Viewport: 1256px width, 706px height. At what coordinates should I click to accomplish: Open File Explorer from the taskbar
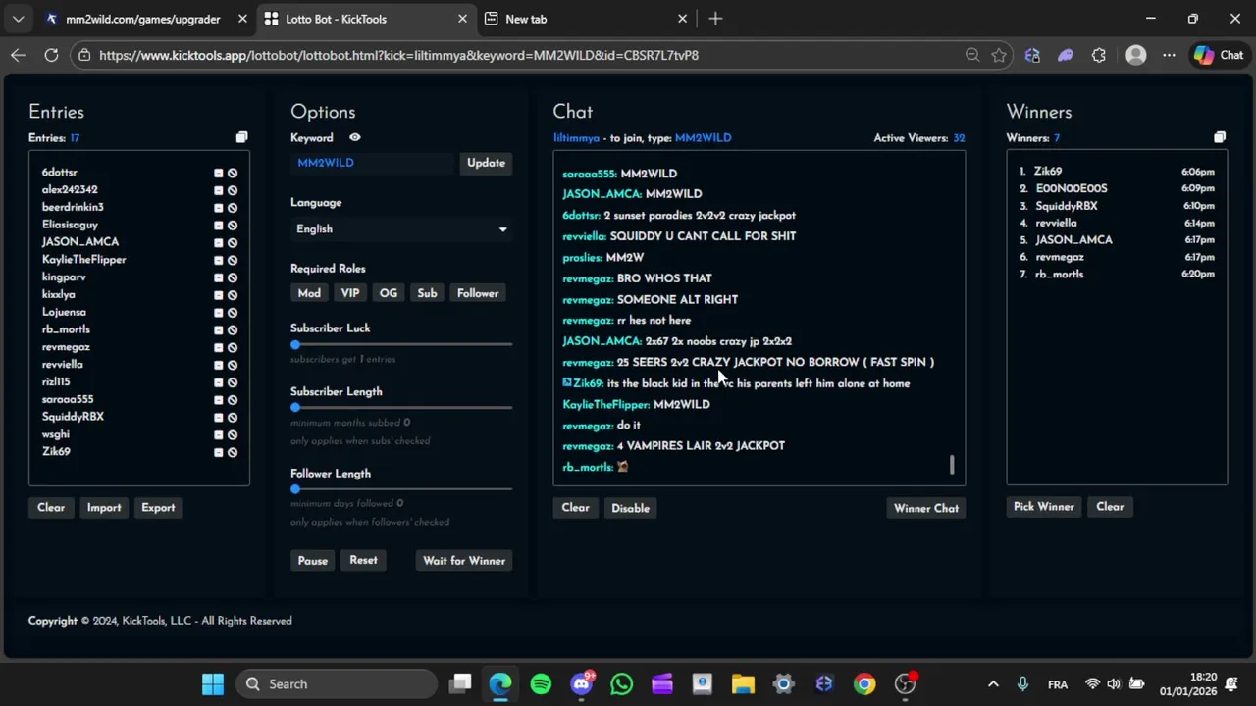(743, 684)
